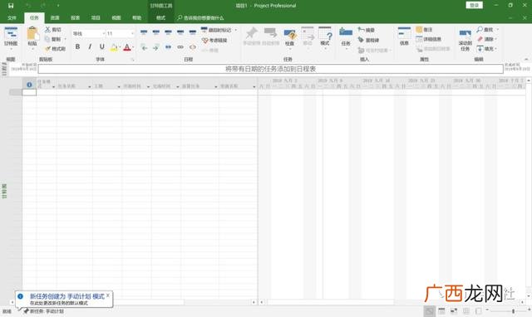Viewport: 532px width, 317px height.
Task: Click the Split Task icon
Action: click(168, 47)
